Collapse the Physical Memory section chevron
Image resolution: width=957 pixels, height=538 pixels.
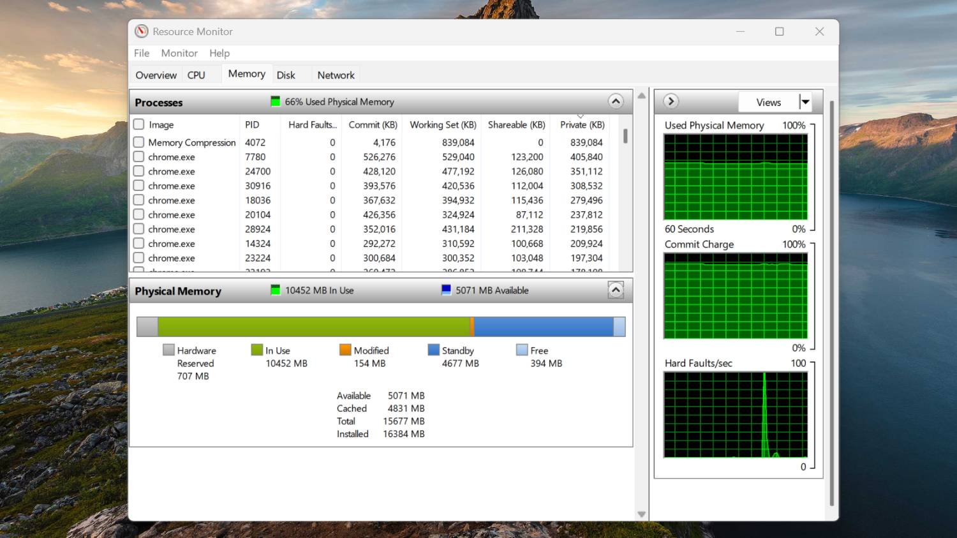(616, 290)
